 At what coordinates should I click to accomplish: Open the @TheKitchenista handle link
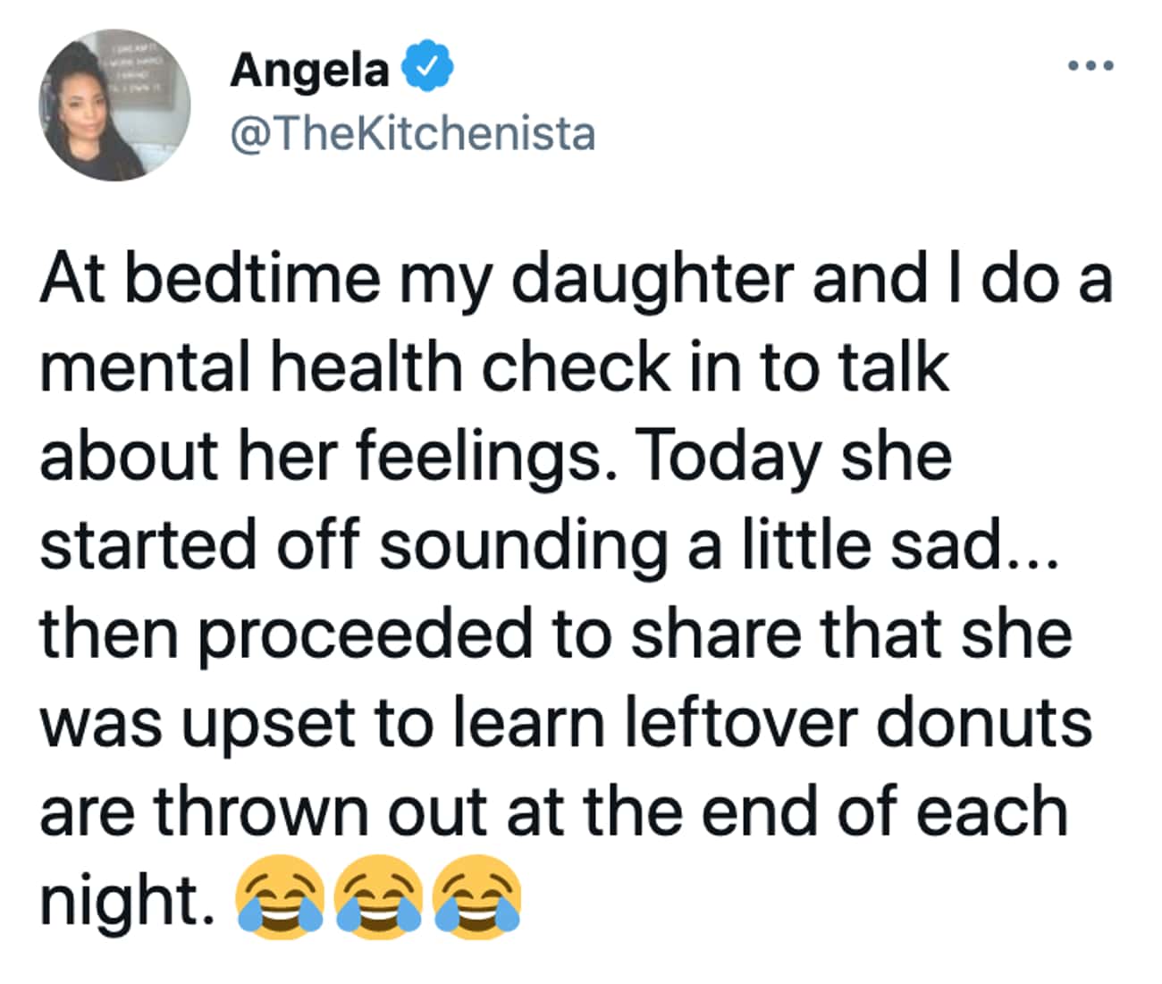click(413, 135)
